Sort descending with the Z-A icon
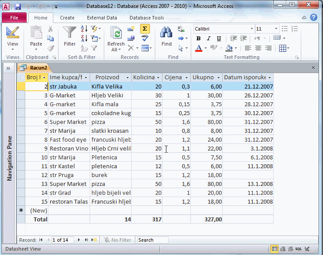This screenshot has height=255, width=323. pos(84,38)
